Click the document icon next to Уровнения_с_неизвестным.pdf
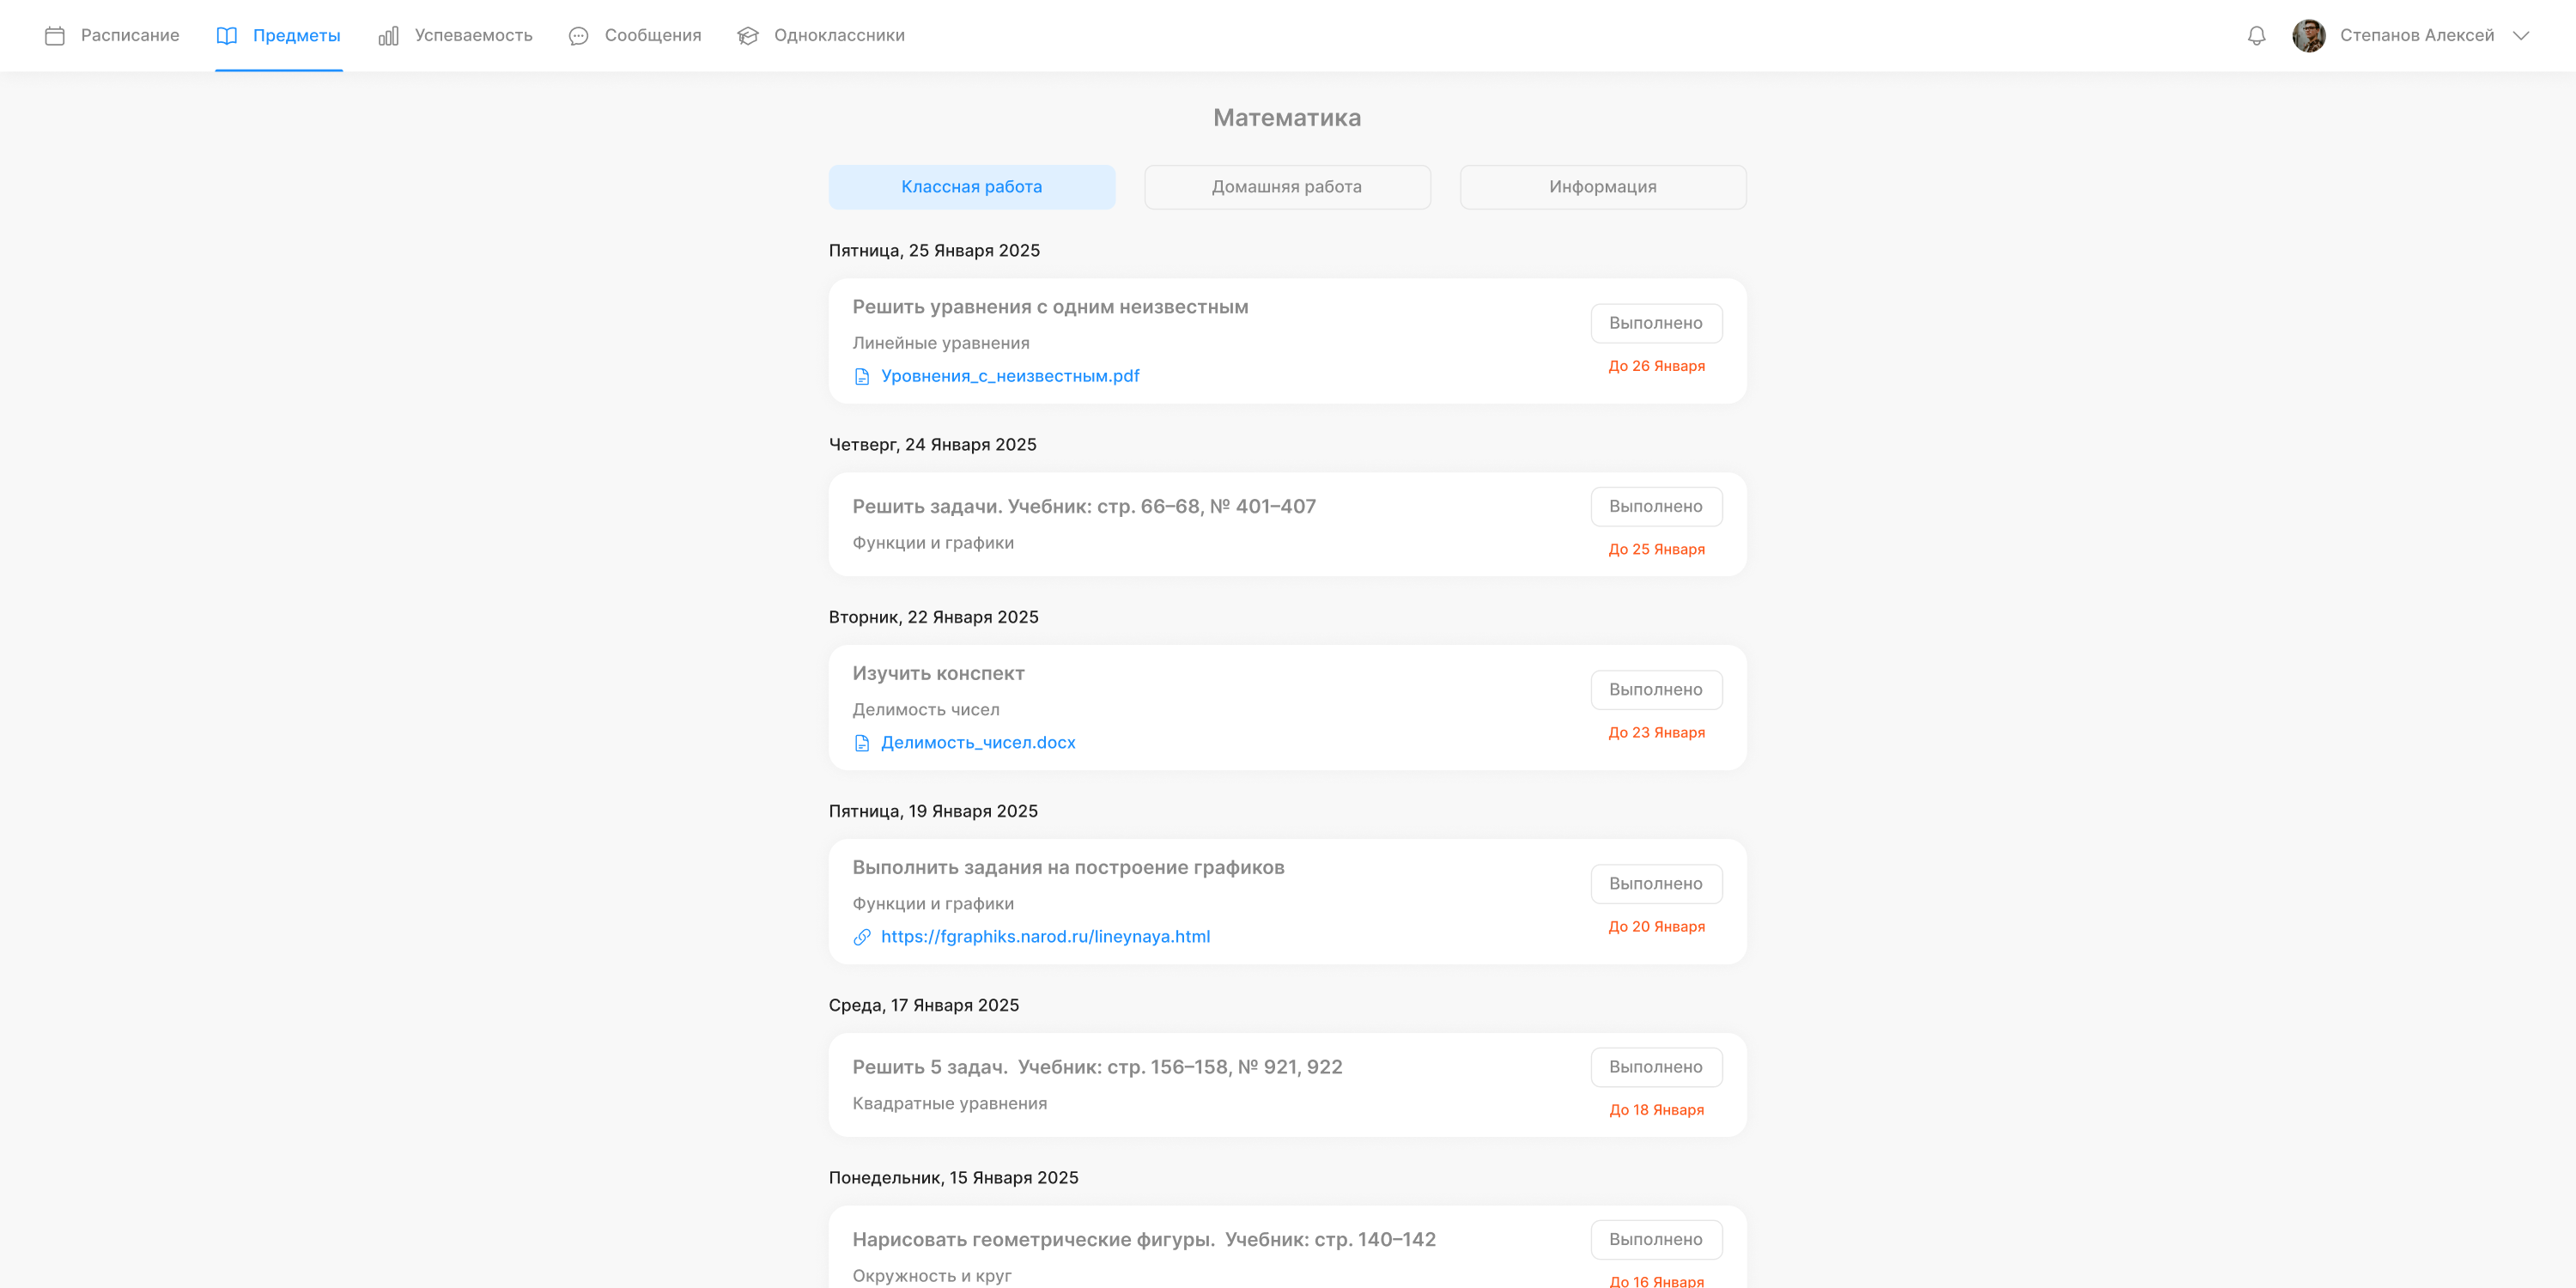The width and height of the screenshot is (2576, 1288). (862, 377)
